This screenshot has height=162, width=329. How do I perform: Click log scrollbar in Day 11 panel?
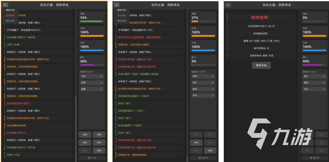click(x=76, y=128)
